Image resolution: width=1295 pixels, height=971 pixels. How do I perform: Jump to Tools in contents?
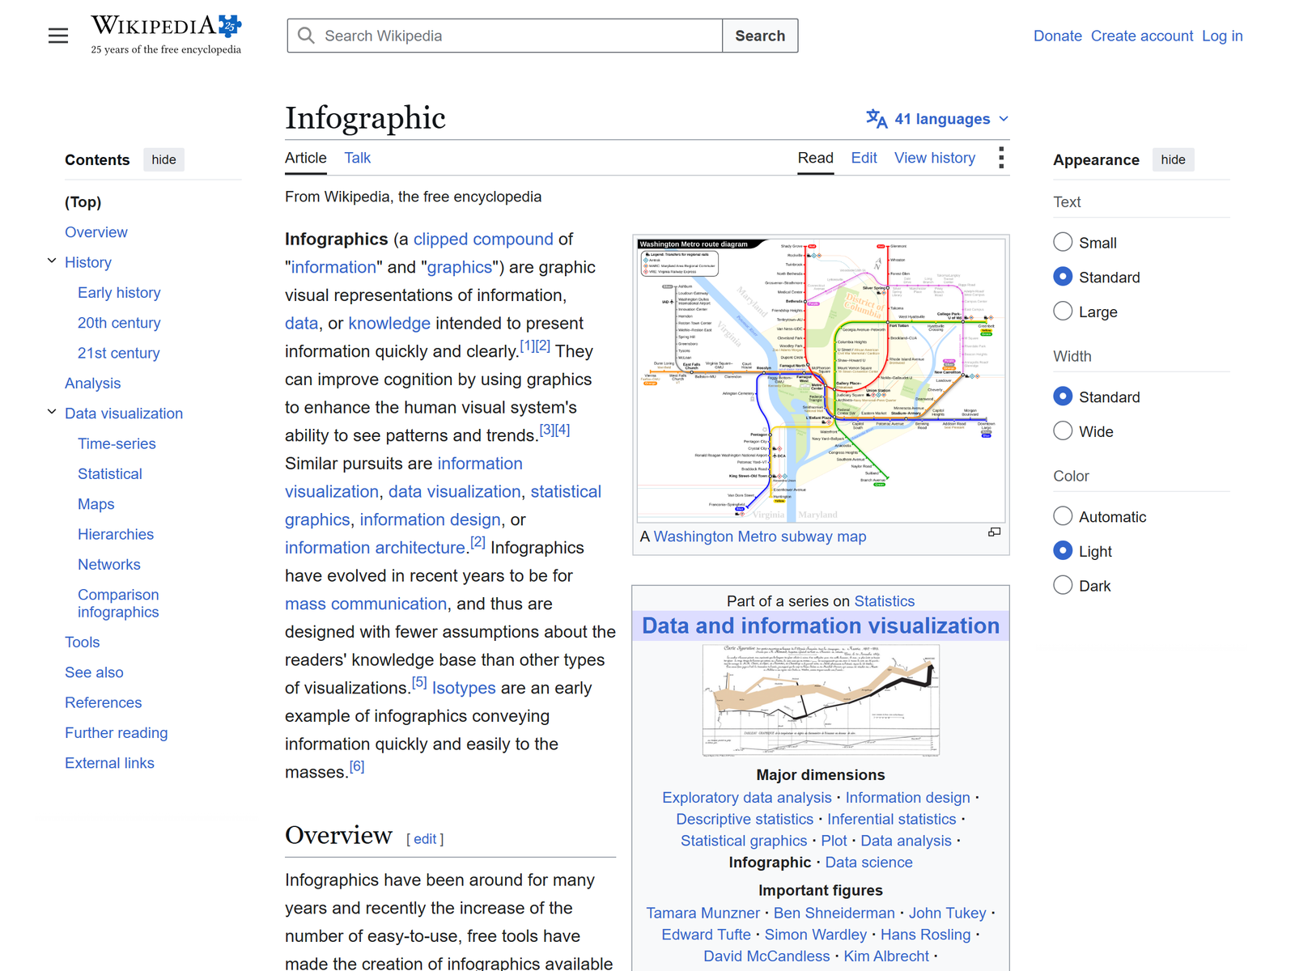point(83,642)
